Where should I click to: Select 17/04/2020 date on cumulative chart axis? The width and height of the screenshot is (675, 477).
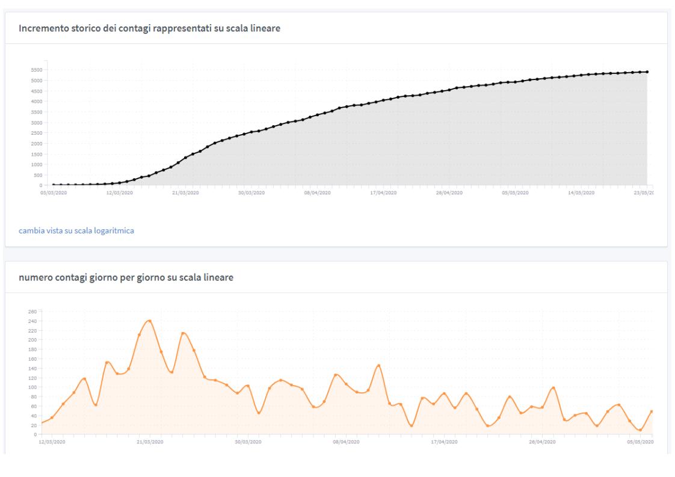point(383,193)
